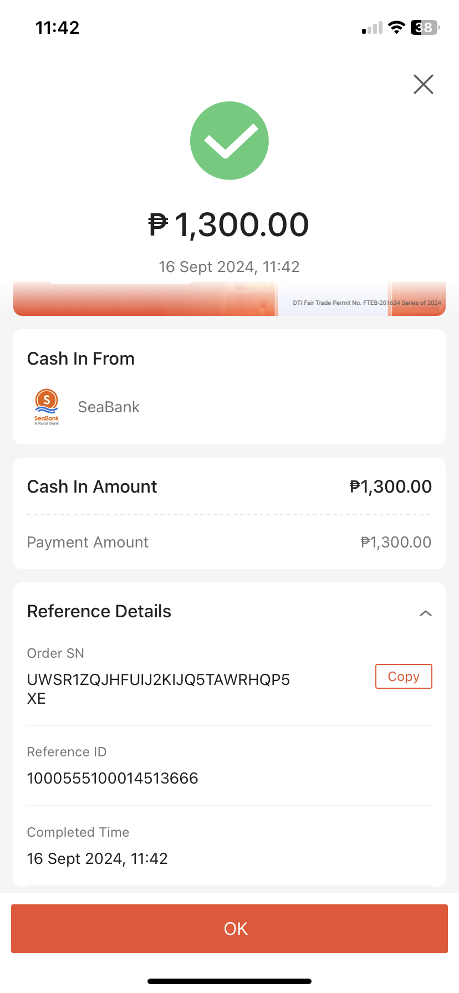Screen dimensions: 459x993
Task: Select the Reference ID number
Action: tap(113, 779)
